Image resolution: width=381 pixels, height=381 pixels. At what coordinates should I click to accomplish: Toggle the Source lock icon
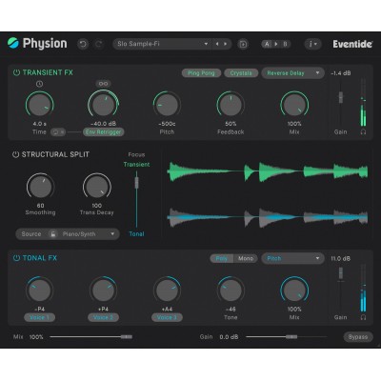point(53,234)
